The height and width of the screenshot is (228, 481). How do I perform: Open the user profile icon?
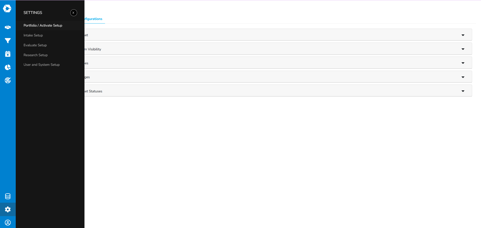8,223
